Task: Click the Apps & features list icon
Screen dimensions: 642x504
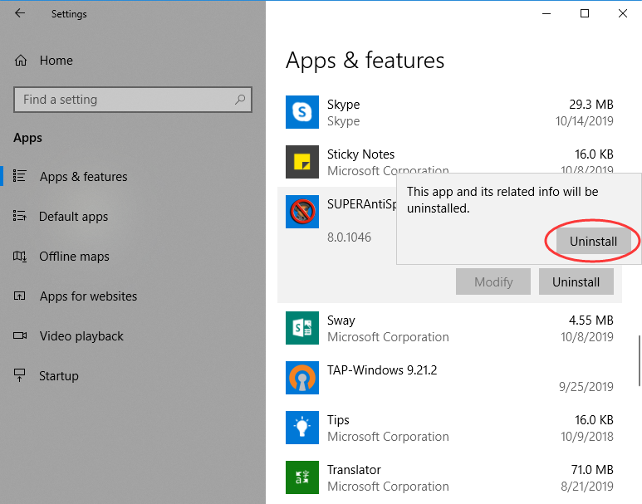Action: 20,176
